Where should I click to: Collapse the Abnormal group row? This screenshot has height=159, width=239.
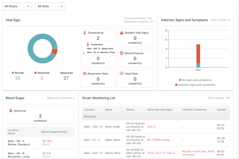pos(156,117)
